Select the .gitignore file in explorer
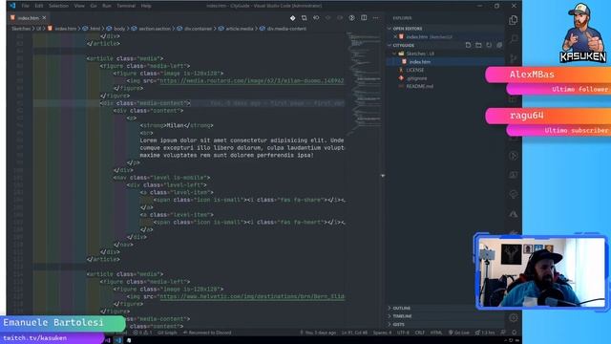 [416, 78]
